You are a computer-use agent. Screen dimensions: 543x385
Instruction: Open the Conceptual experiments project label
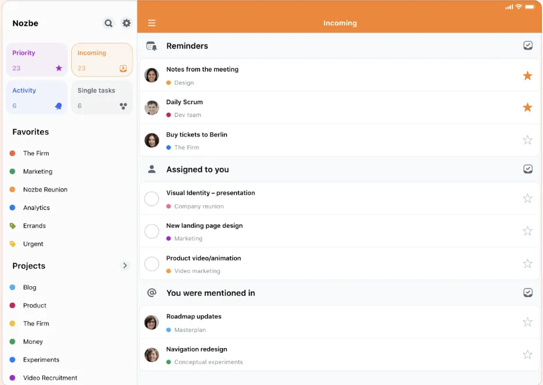(209, 362)
